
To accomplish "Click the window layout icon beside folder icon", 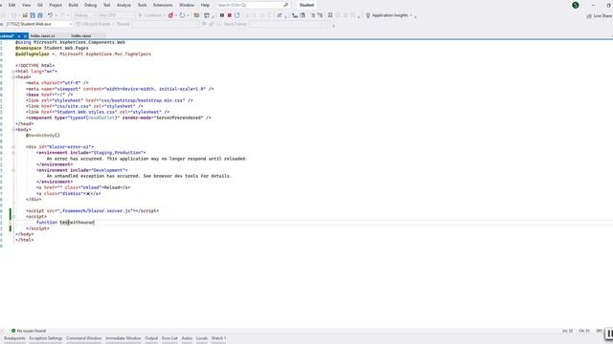I will click(207, 15).
